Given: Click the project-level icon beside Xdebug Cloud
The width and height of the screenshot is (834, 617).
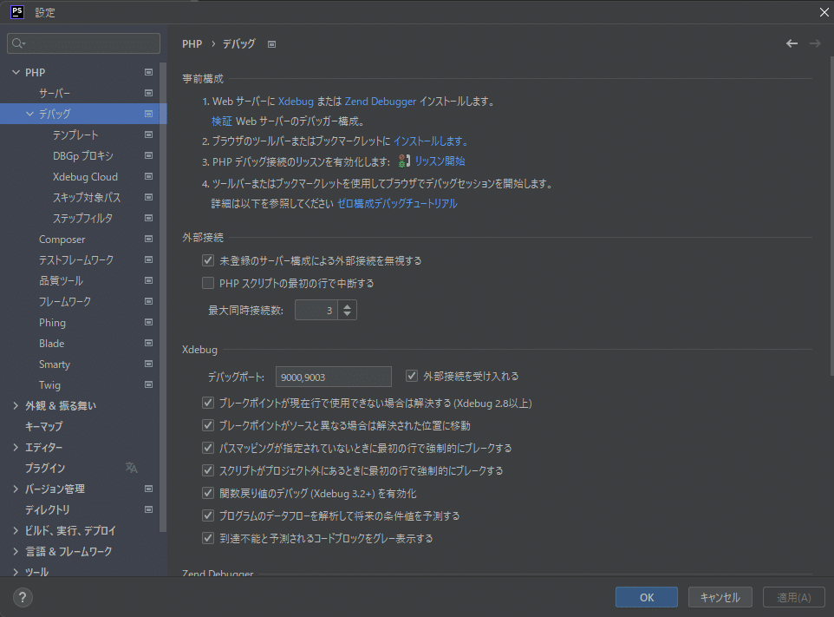Looking at the screenshot, I should coord(149,176).
